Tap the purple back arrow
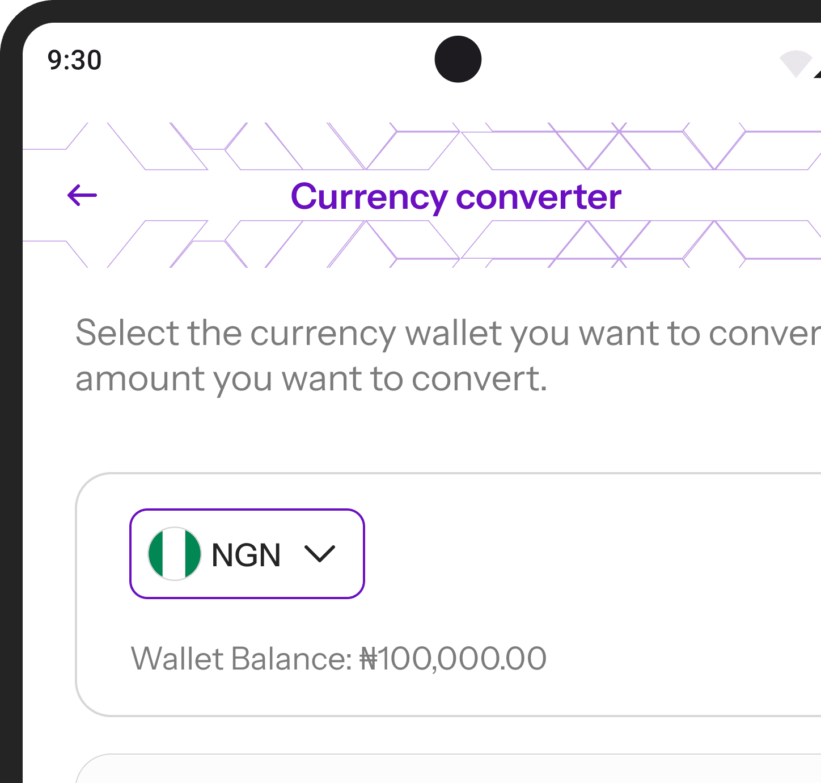 pos(81,195)
